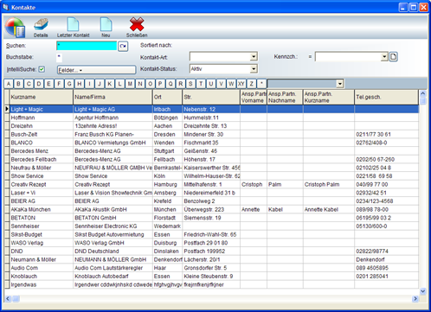Screen dimensions: 431x312
Task: Click the Cristoph Palm Kurzname cell
Action: (329, 184)
